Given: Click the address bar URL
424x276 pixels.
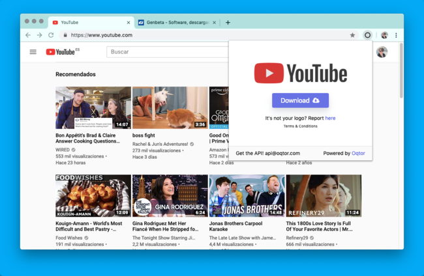Looking at the screenshot, I should pyautogui.click(x=102, y=35).
